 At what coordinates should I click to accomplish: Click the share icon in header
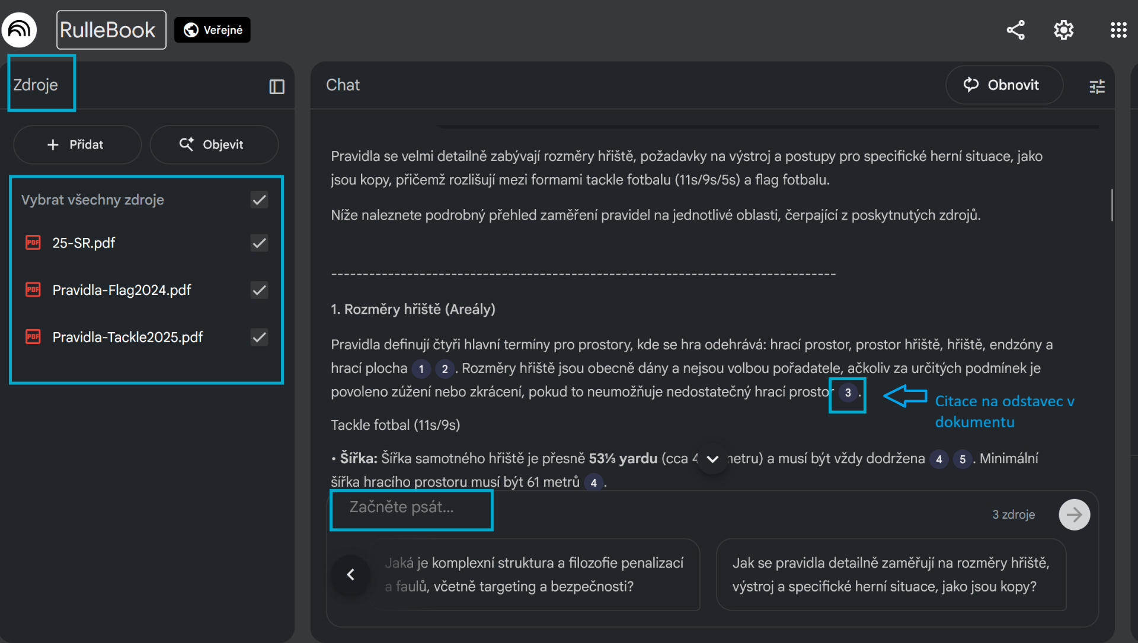[1015, 30]
